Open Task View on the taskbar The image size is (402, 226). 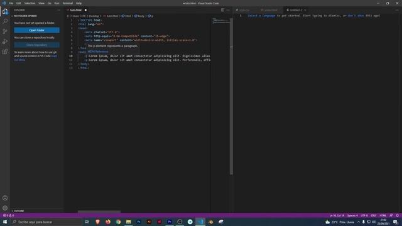click(x=87, y=222)
